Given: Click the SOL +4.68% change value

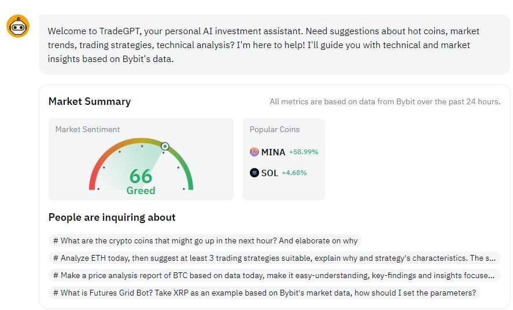Looking at the screenshot, I should tap(294, 173).
